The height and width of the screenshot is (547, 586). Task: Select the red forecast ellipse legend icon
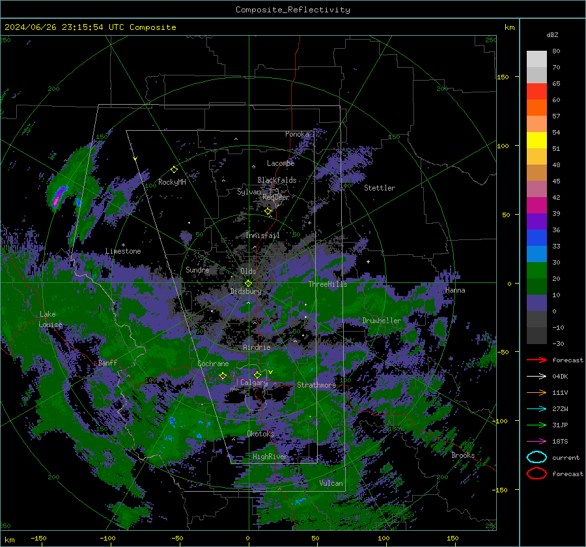(537, 474)
